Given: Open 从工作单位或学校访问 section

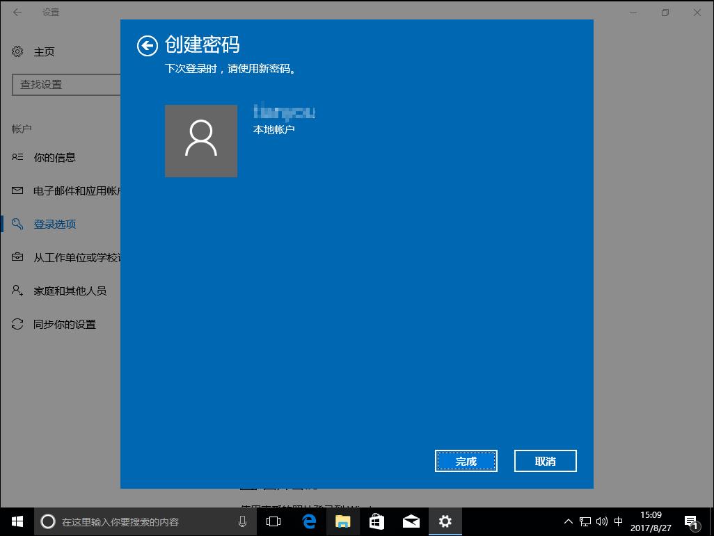Looking at the screenshot, I should pyautogui.click(x=17, y=257).
